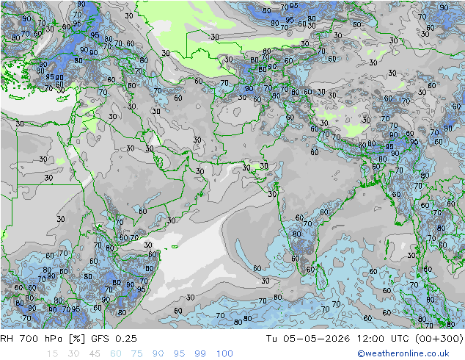Select the legend value 100
This screenshot has height=360, width=465.
(224, 354)
